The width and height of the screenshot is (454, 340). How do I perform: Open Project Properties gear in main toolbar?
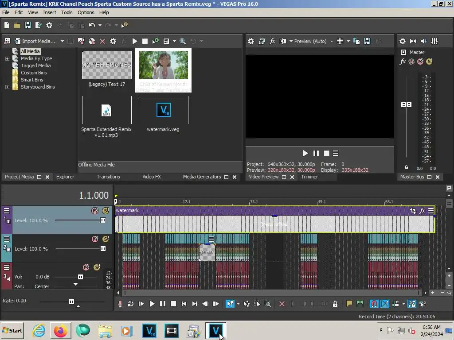(x=49, y=25)
